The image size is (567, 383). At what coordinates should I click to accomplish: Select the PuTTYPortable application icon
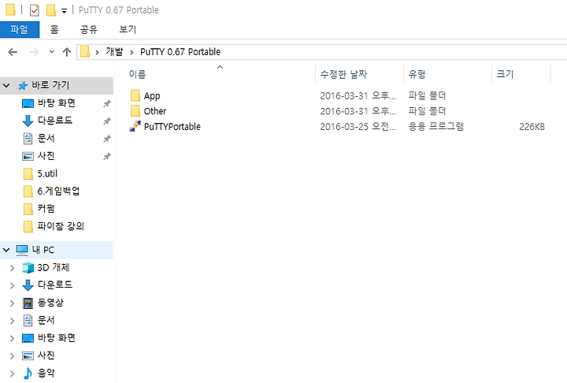coord(135,126)
